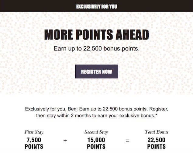The height and width of the screenshot is (153, 193).
Task: Click the word POINTS in the headline
Action: tap(95, 35)
